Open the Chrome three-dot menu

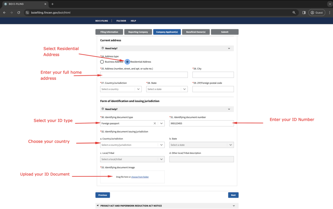pos(329,13)
